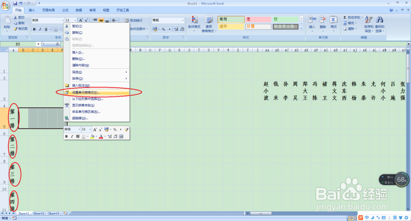Screen dimensions: 411x221
Task: Apply the Bad (差) cell style
Action: (x=258, y=19)
